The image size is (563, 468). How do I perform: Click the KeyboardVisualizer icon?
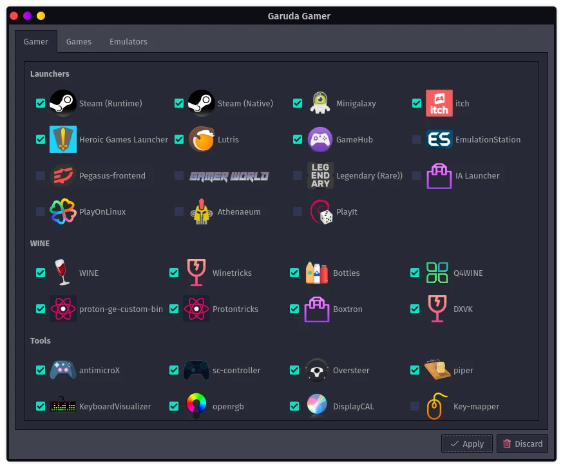63,406
